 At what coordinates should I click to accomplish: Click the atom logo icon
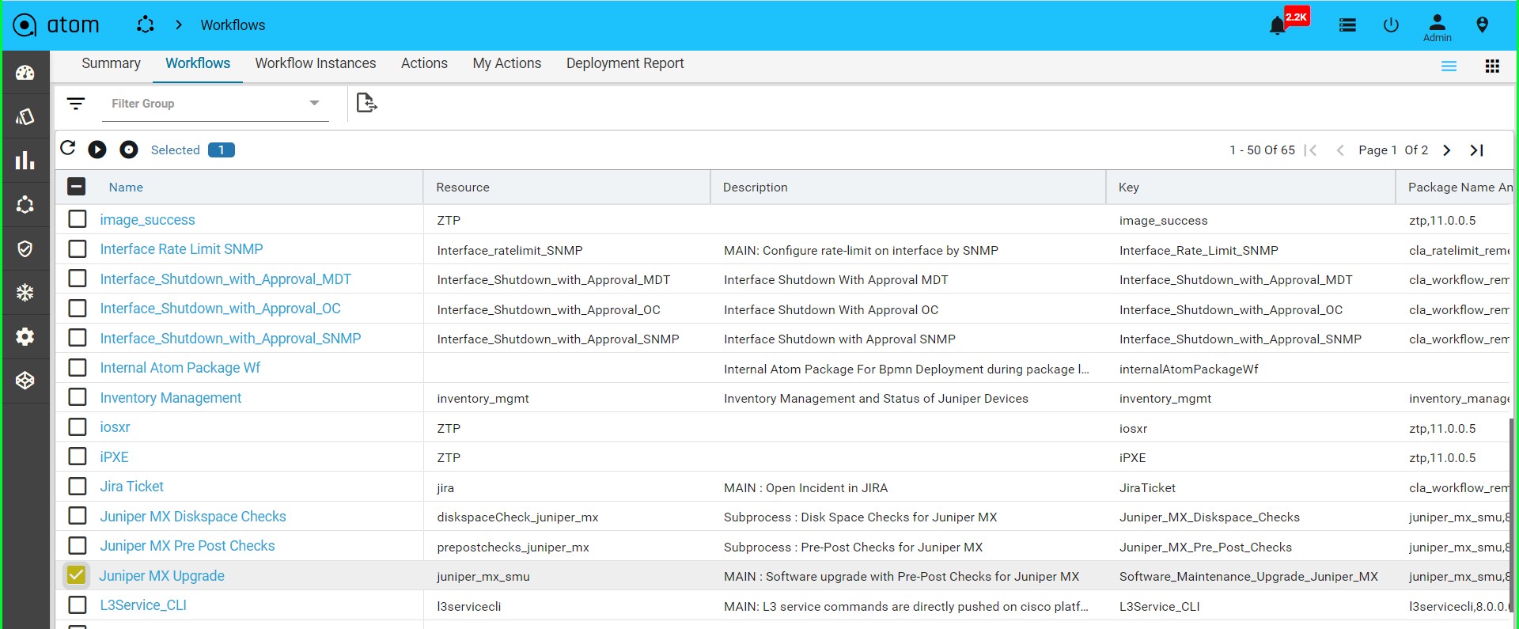25,25
